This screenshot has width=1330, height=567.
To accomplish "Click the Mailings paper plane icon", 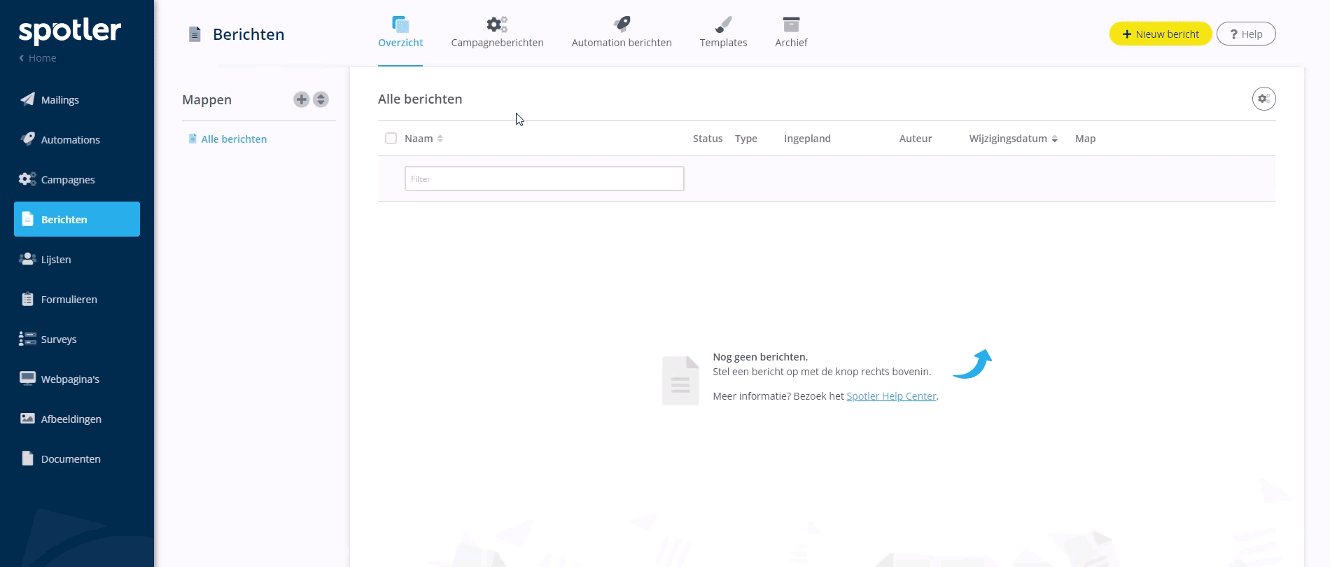I will point(27,99).
